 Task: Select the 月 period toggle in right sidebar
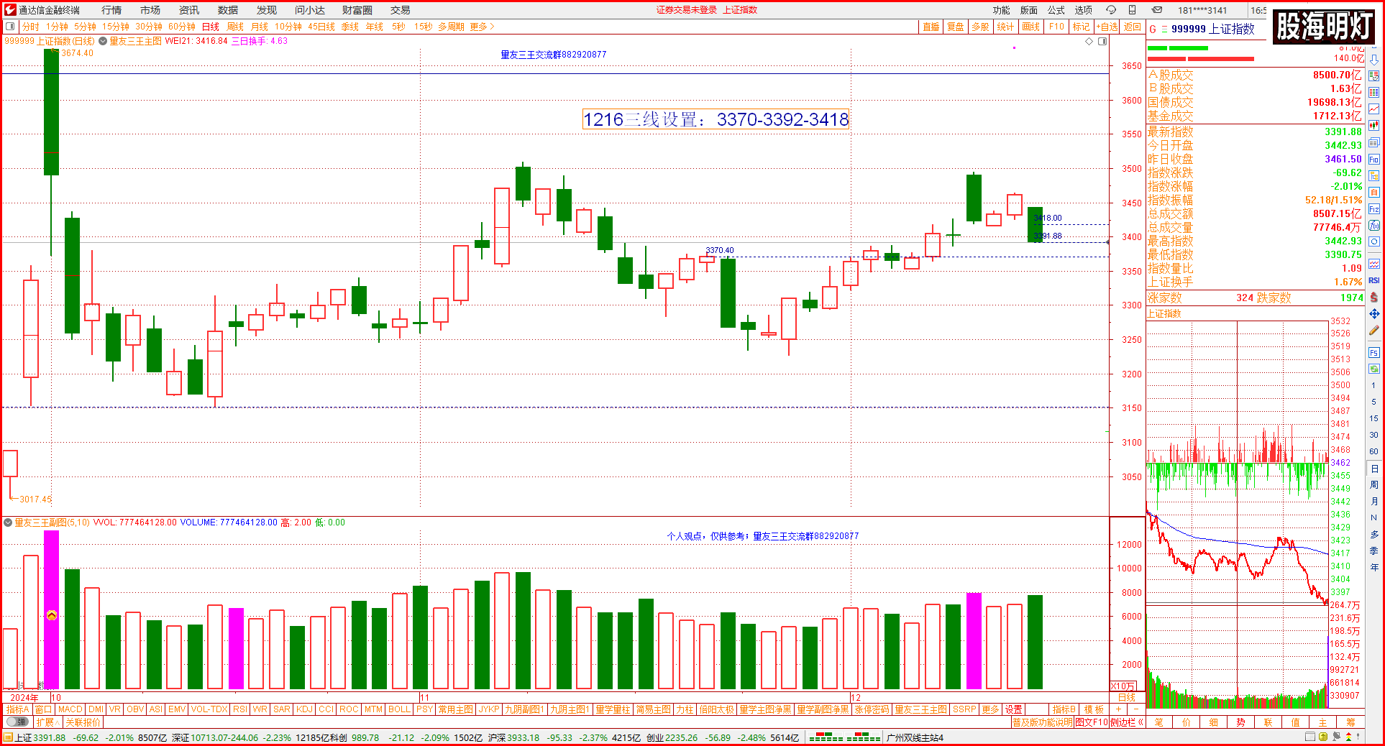(1374, 502)
